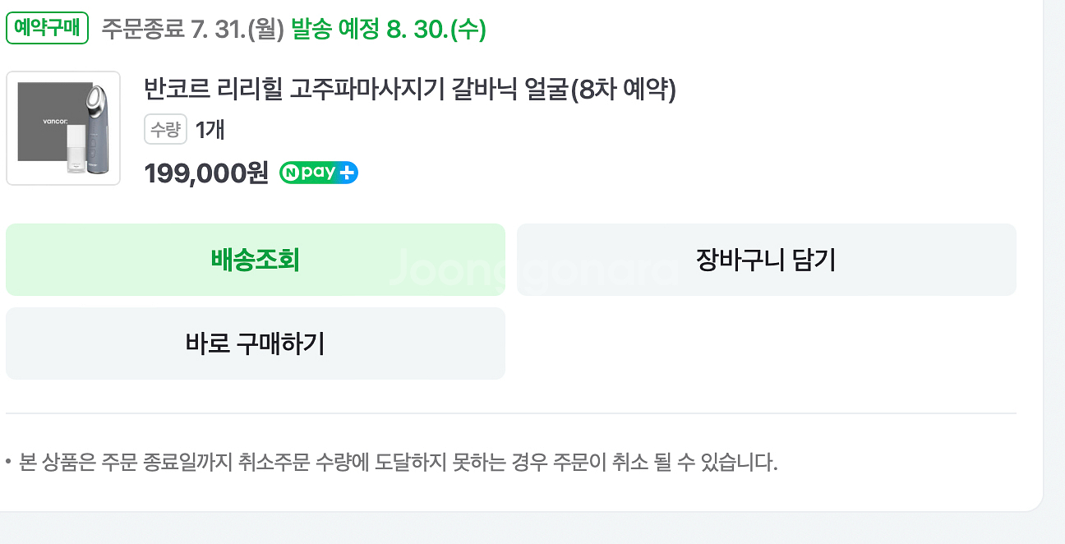1065x544 pixels.
Task: Click the 199,000원 price text
Action: [x=206, y=173]
